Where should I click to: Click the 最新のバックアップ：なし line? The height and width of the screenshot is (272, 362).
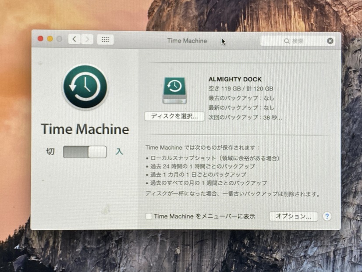click(241, 108)
